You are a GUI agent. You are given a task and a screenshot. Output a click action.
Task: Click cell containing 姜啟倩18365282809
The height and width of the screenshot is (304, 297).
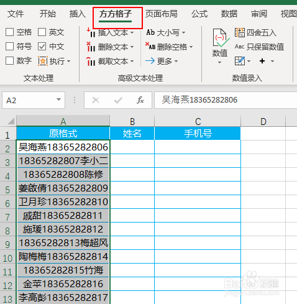click(63, 188)
